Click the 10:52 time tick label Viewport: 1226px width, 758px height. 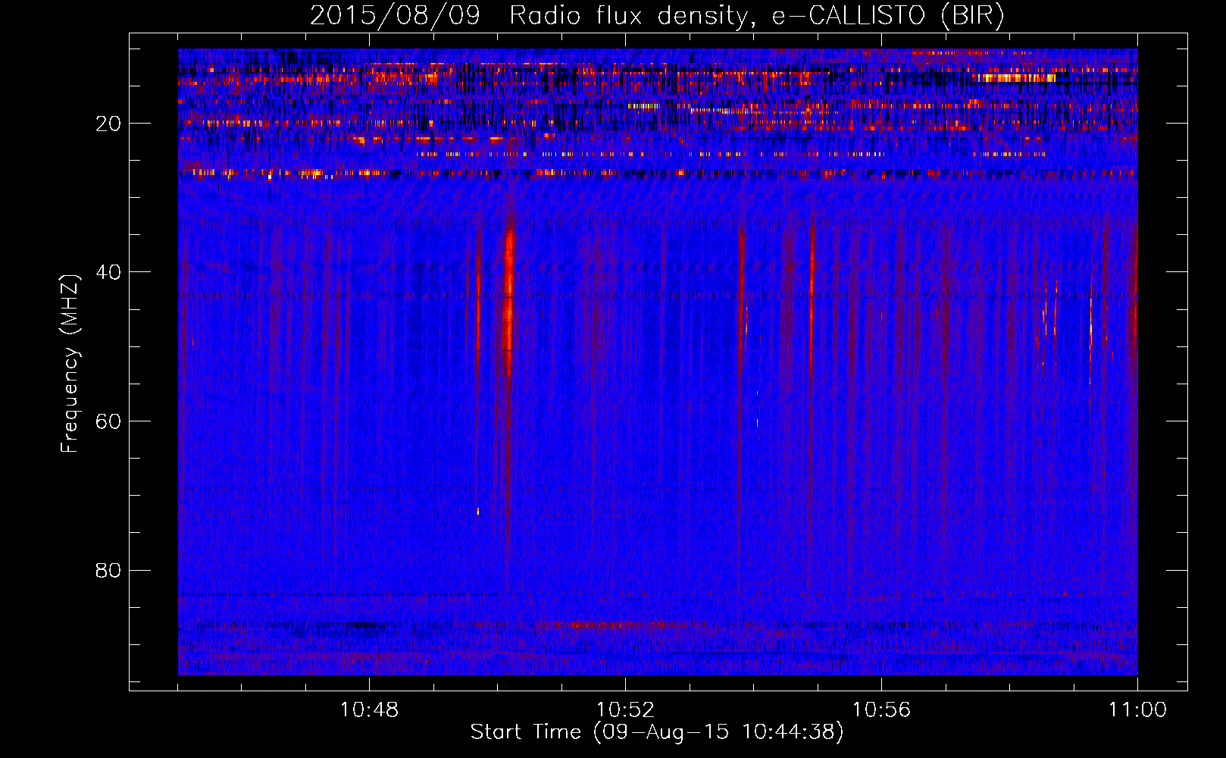click(625, 710)
